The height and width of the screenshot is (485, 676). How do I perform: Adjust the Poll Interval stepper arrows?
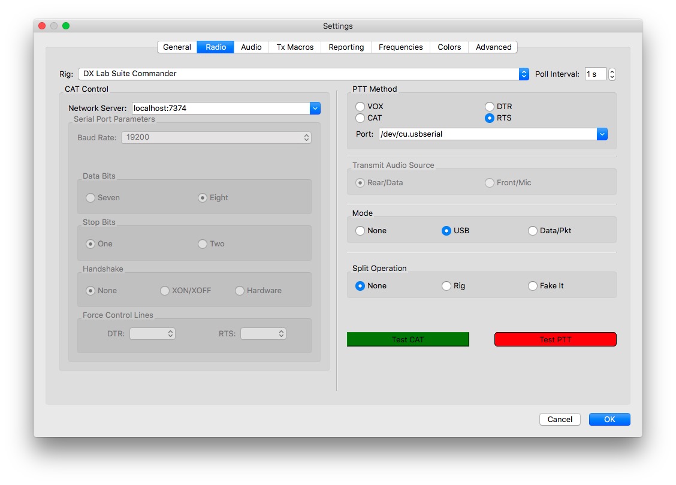(x=612, y=74)
